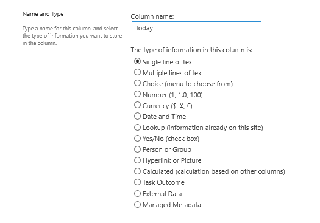This screenshot has height=223, width=320.
Task: Pick the Currency column type
Action: [x=137, y=105]
